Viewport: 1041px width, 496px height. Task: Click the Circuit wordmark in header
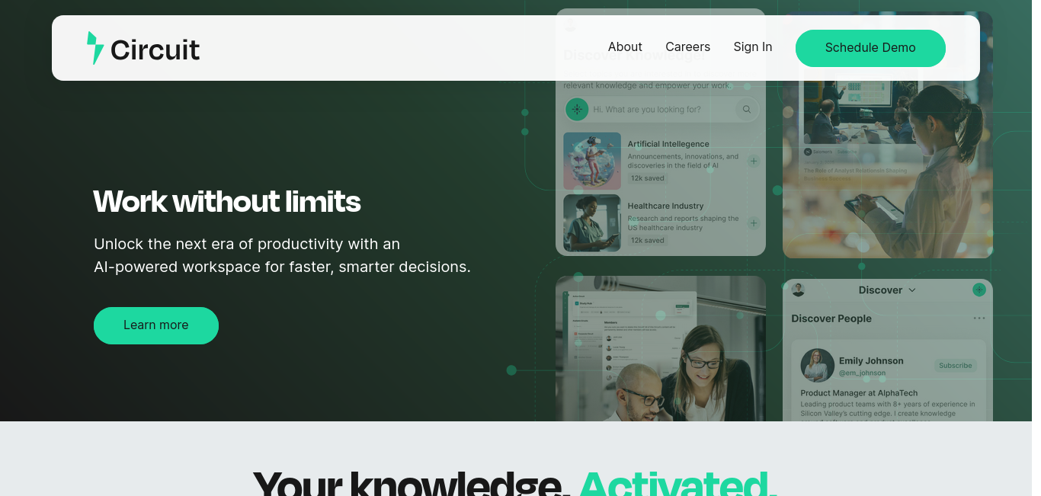(x=155, y=50)
